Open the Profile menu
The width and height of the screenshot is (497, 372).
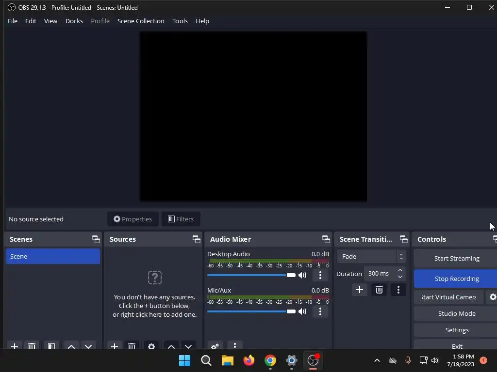(100, 21)
